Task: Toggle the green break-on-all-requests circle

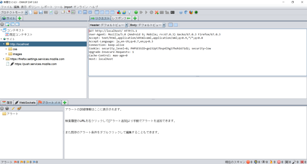Action: click(136, 12)
